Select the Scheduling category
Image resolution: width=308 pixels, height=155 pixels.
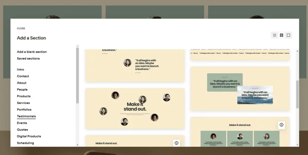click(x=25, y=143)
